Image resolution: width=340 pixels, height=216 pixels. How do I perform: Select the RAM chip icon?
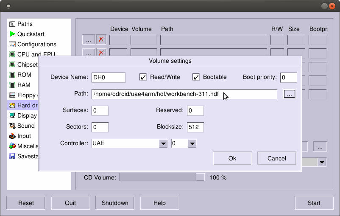click(12, 85)
